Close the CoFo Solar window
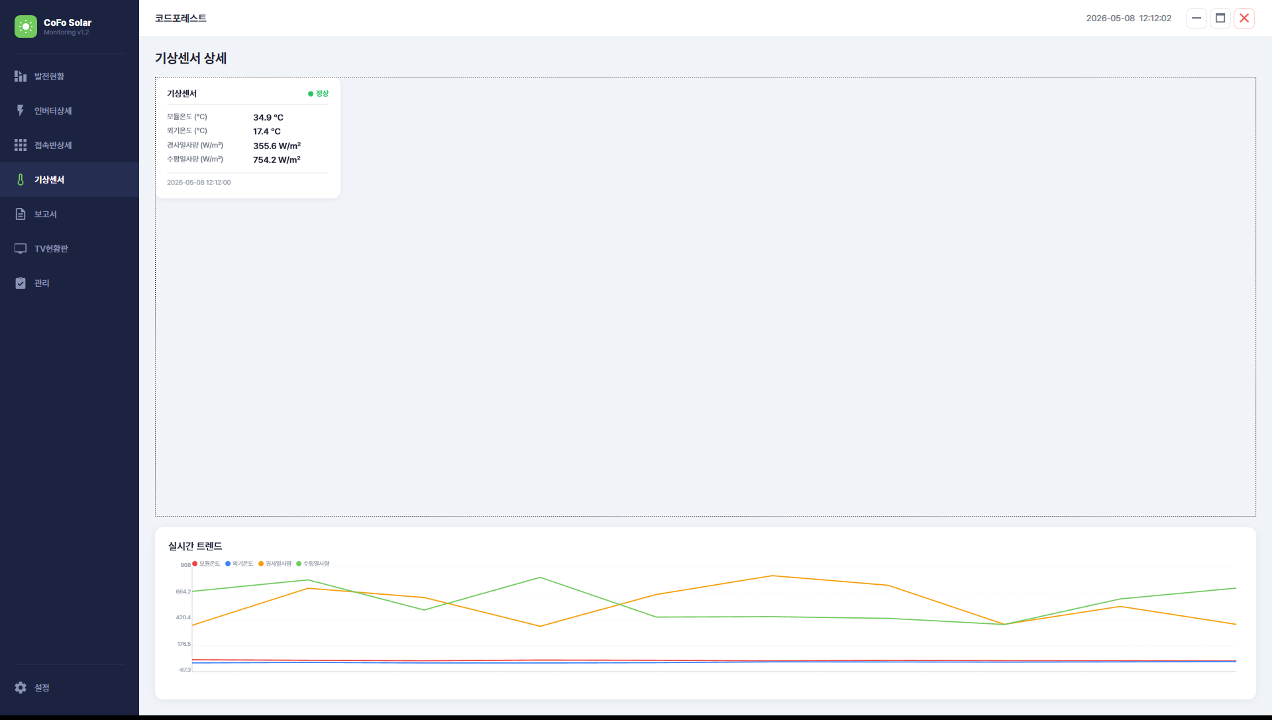 pyautogui.click(x=1244, y=18)
